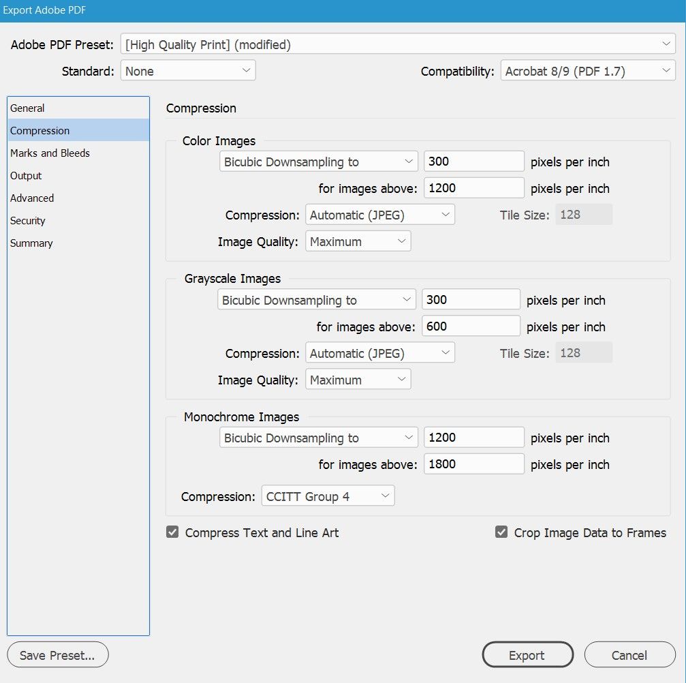
Task: Open Color Images Image Quality dropdown
Action: 358,241
